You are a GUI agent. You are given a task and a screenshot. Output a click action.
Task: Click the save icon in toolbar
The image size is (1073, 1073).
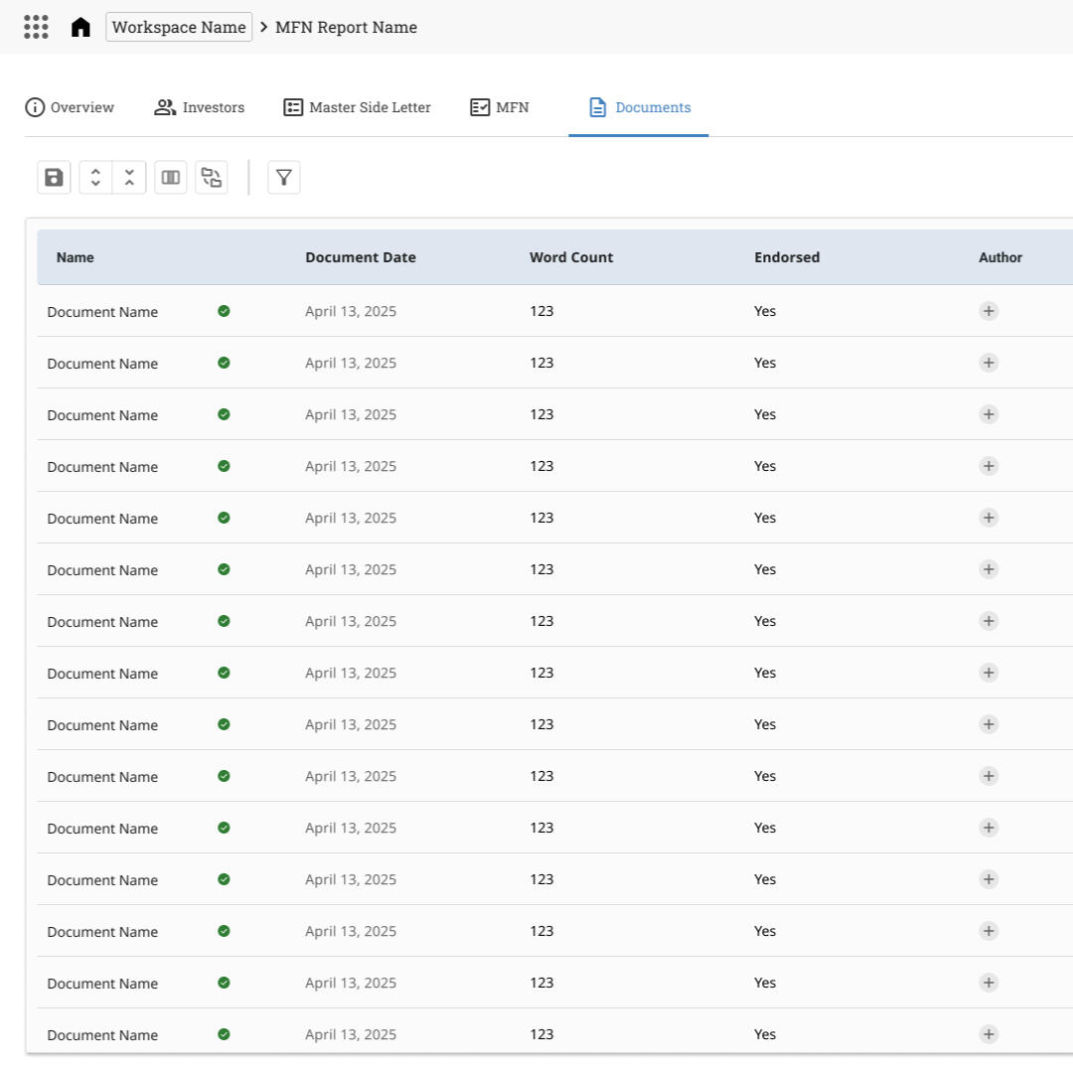point(54,178)
